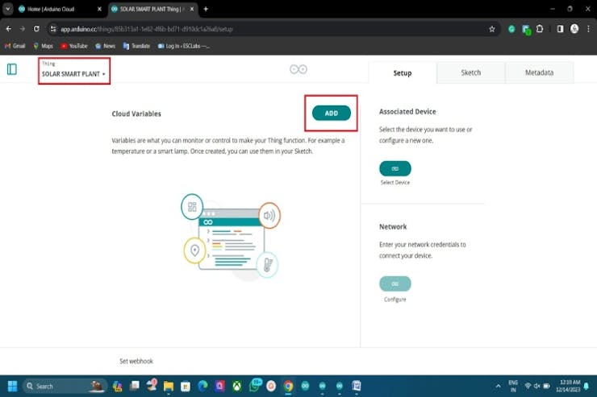Add a new cloud variable
The image size is (597, 397).
pyautogui.click(x=332, y=114)
